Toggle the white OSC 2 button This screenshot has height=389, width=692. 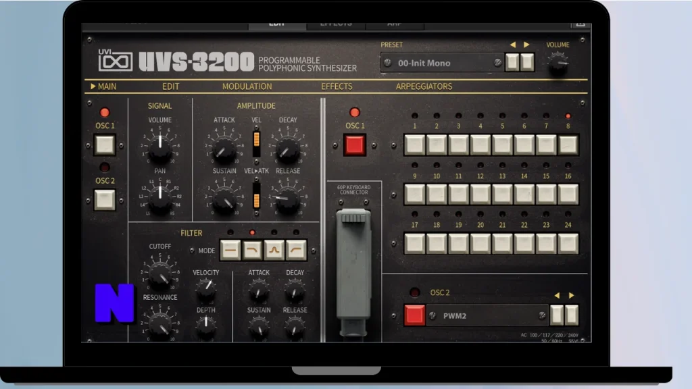[x=105, y=199]
